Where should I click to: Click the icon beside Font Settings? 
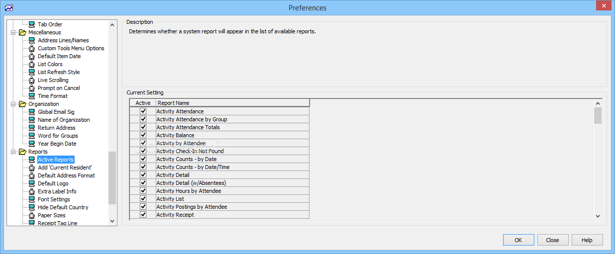click(32, 199)
